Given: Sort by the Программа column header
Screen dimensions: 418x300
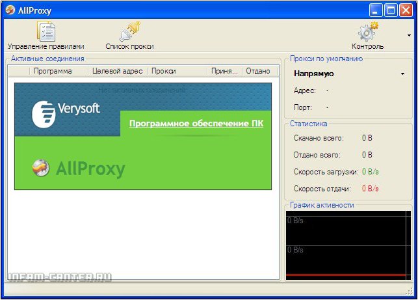Looking at the screenshot, I should pos(59,71).
